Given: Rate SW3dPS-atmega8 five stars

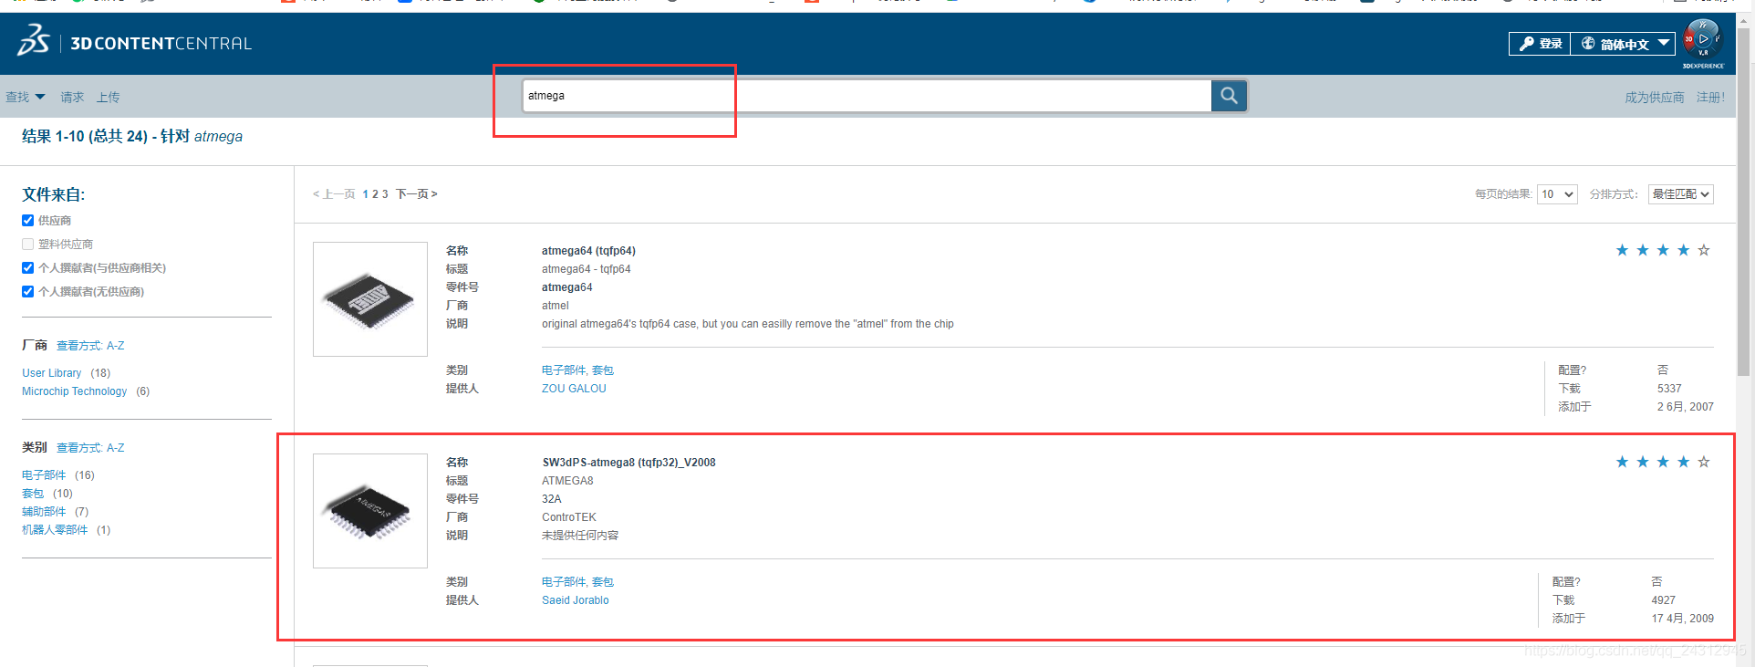Looking at the screenshot, I should point(1704,462).
